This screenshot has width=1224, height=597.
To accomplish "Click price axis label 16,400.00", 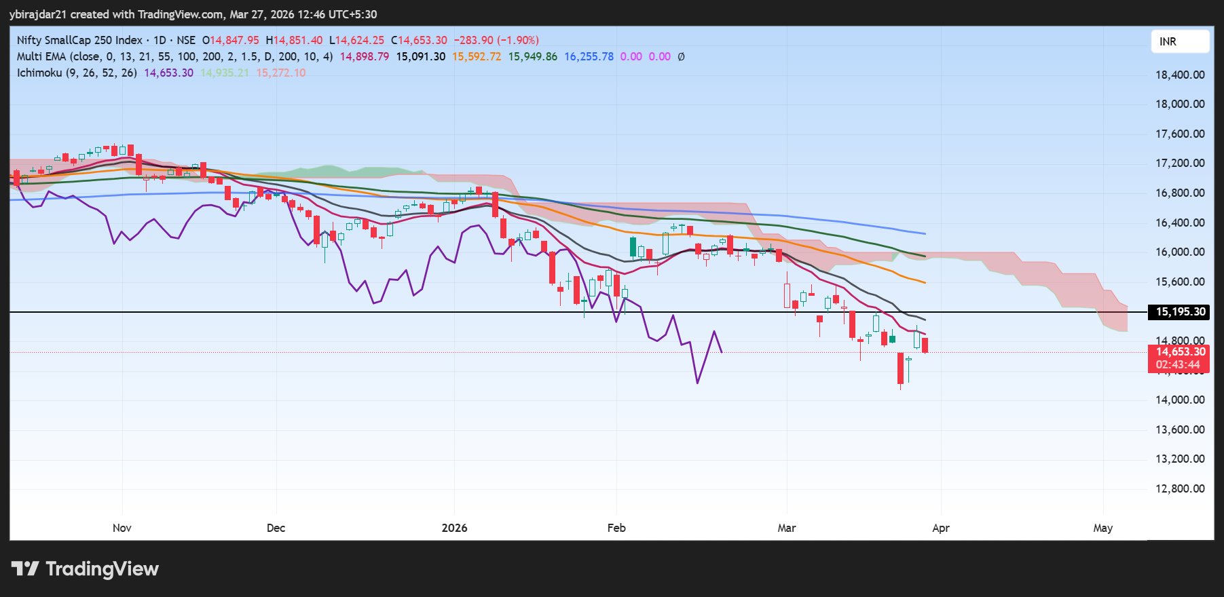I will (x=1180, y=223).
